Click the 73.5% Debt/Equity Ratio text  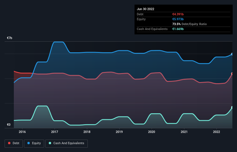click(190, 24)
